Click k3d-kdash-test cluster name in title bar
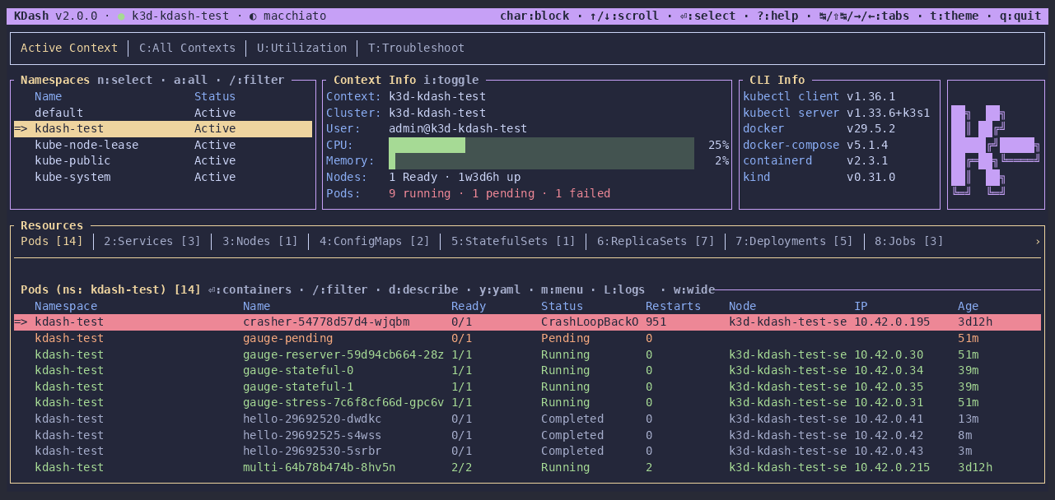This screenshot has width=1055, height=500. coord(180,16)
